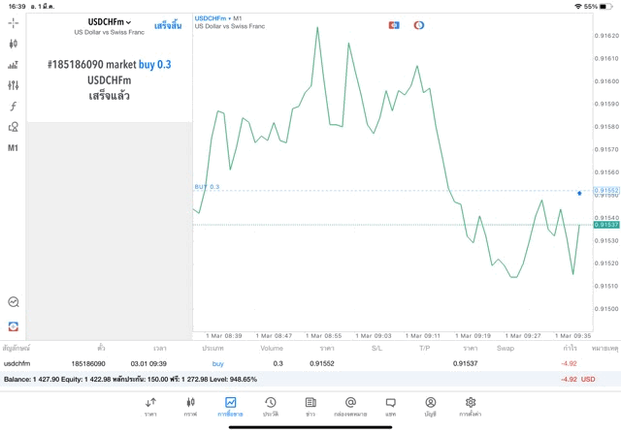
Task: Open chart settings sliders icon
Action: coord(14,86)
